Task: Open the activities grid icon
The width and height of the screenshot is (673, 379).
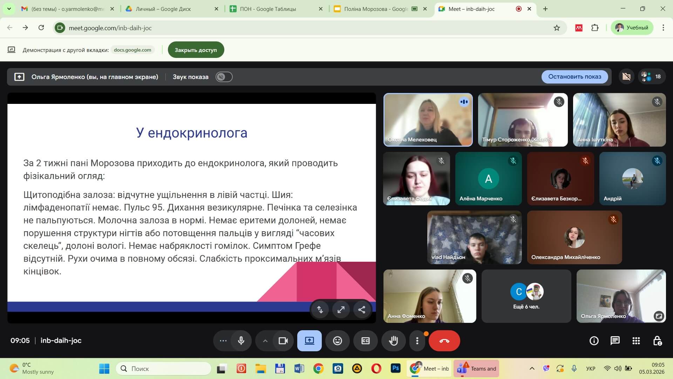Action: [636, 341]
